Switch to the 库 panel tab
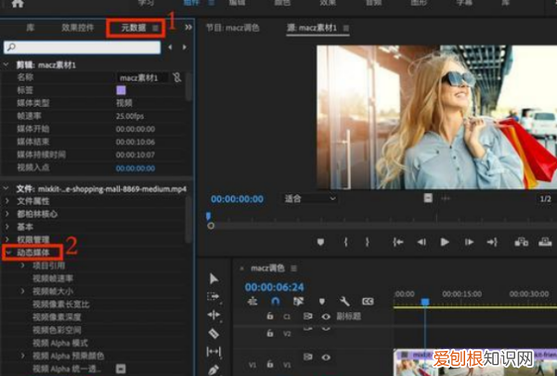The image size is (557, 376). [x=31, y=27]
